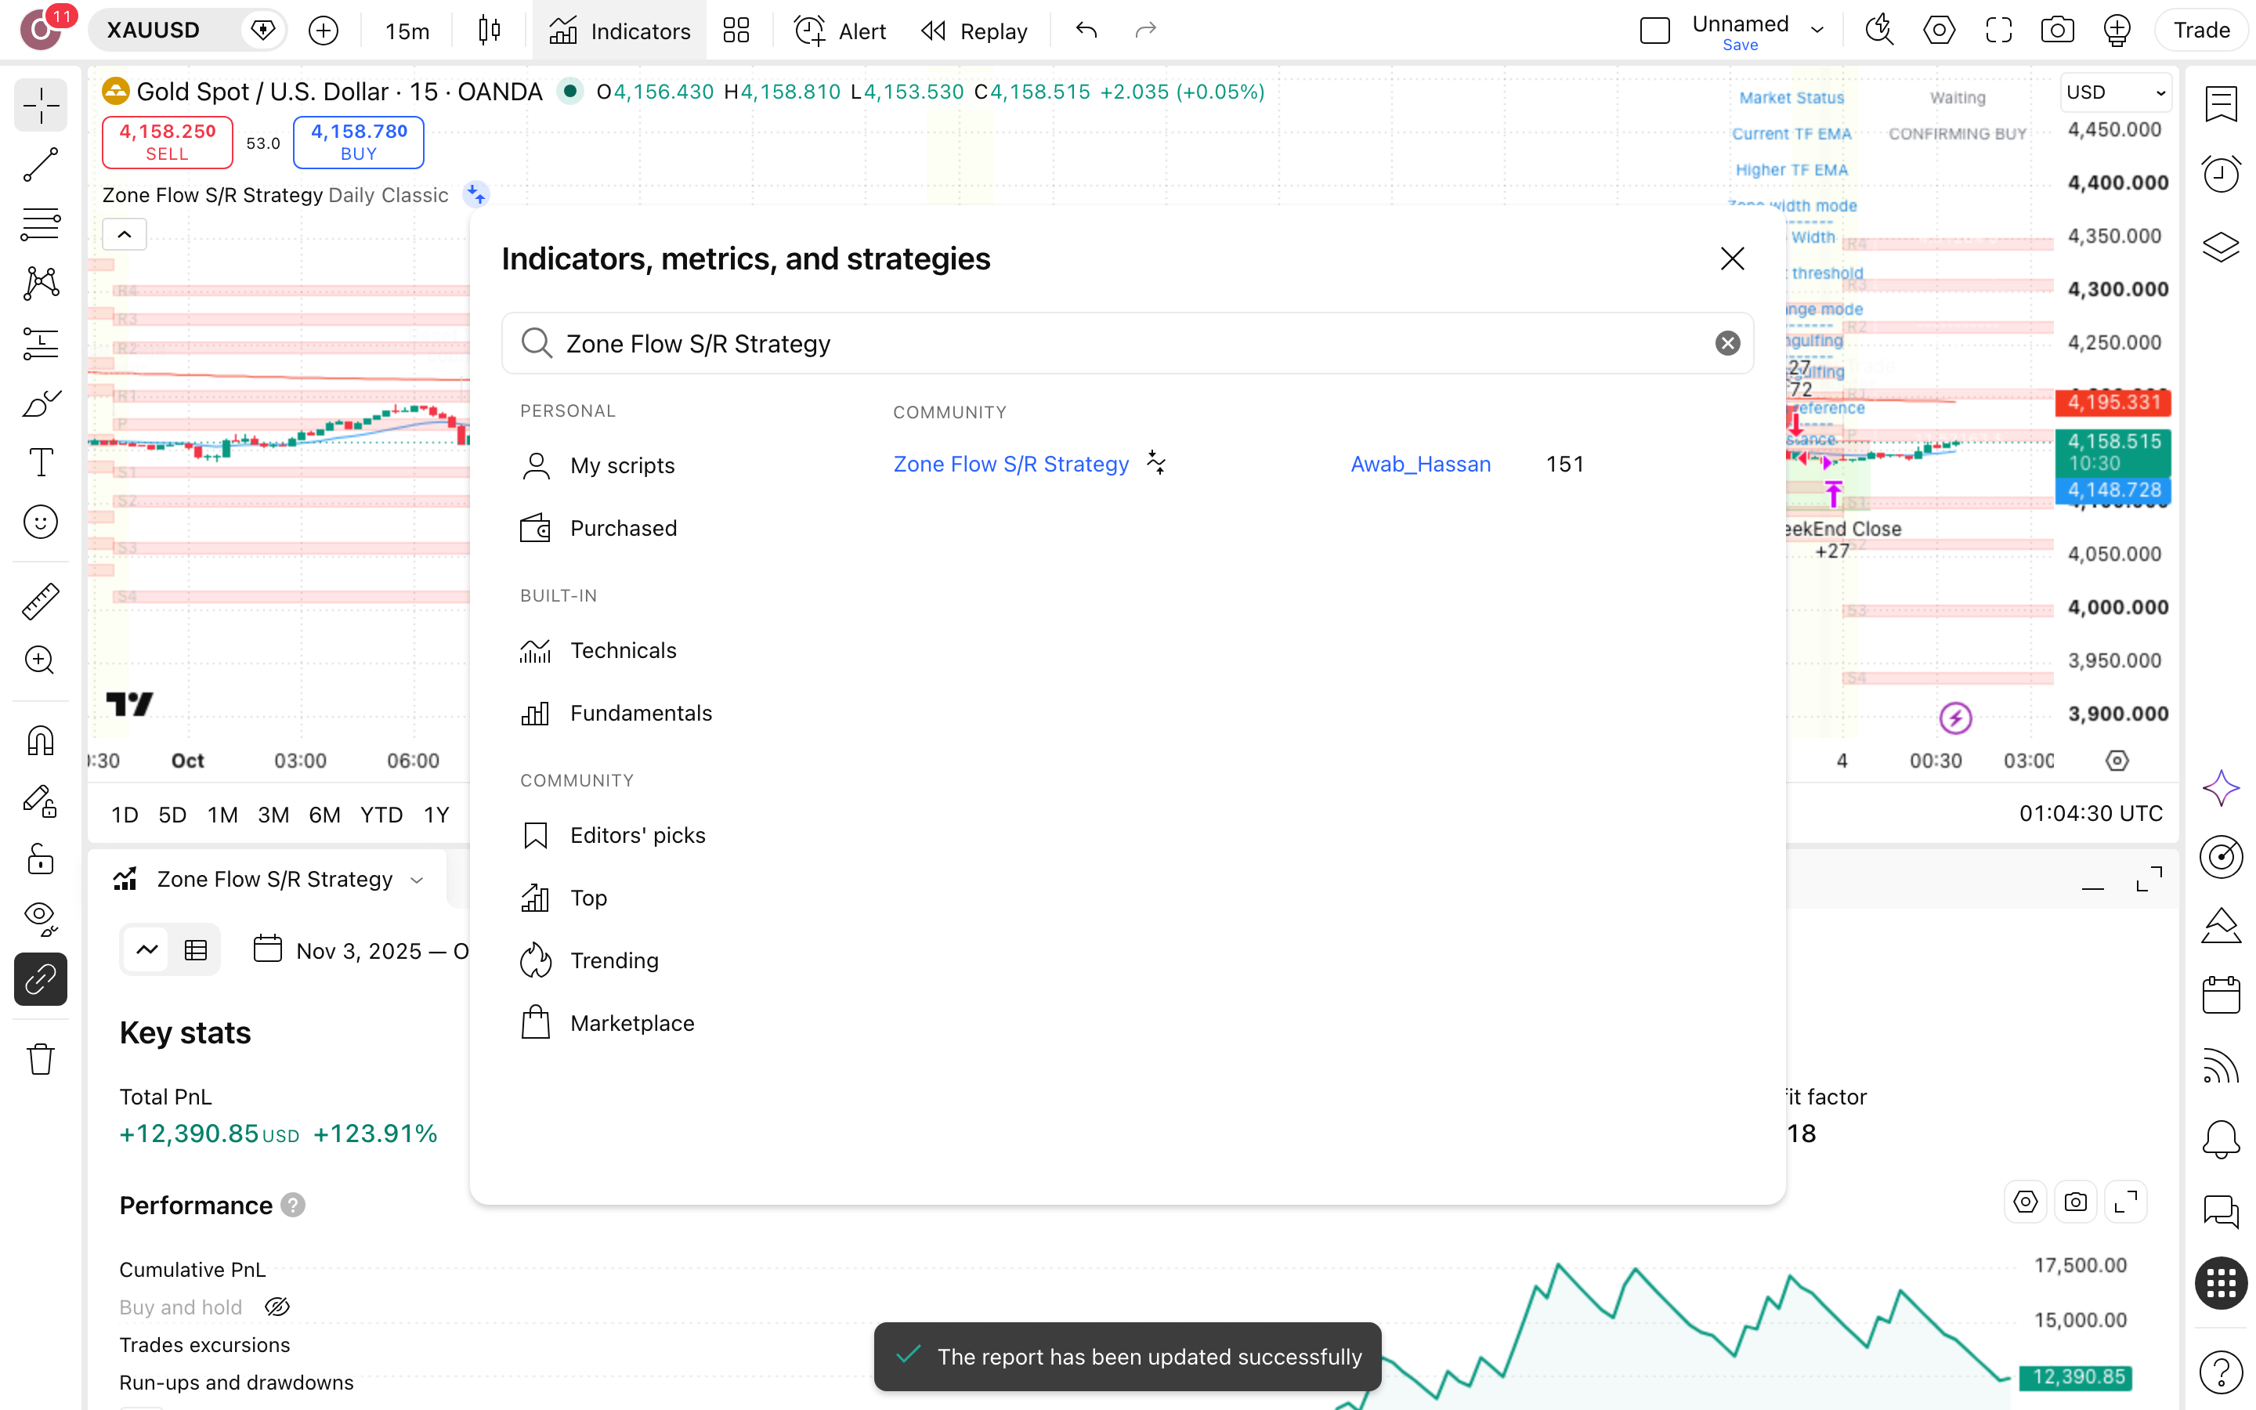Click the zoom in tool
The width and height of the screenshot is (2256, 1410).
coord(40,661)
